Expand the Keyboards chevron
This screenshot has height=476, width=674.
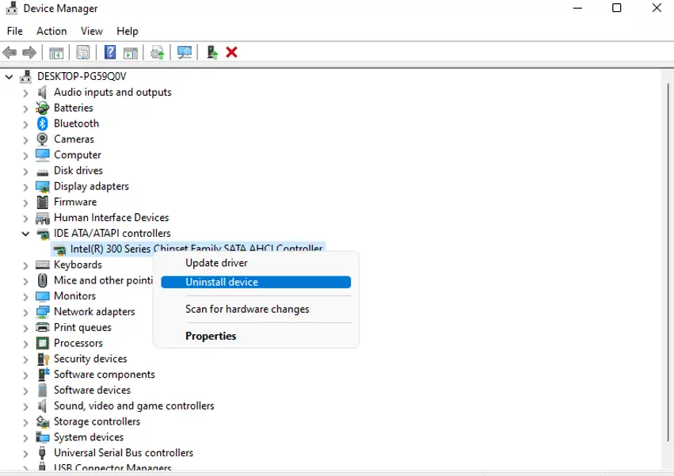pos(25,265)
